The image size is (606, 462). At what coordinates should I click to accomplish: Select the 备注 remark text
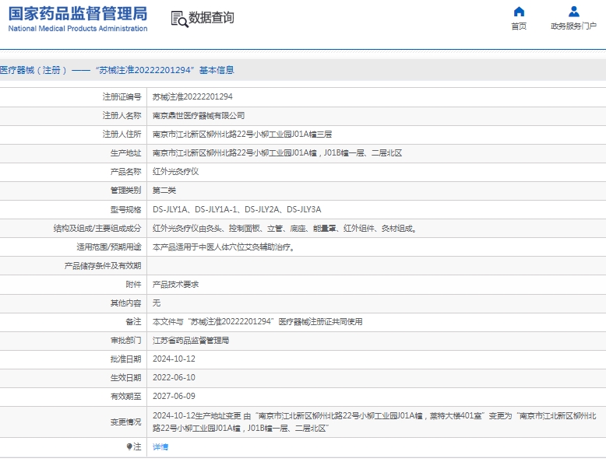point(257,321)
